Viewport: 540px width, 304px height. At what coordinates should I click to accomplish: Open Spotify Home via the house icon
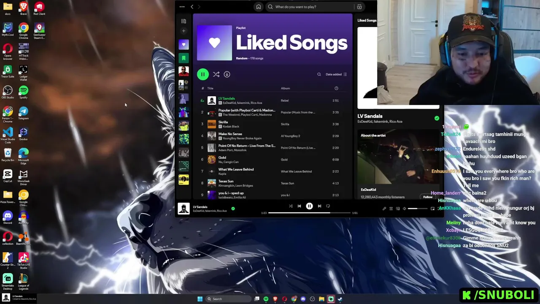click(x=259, y=7)
